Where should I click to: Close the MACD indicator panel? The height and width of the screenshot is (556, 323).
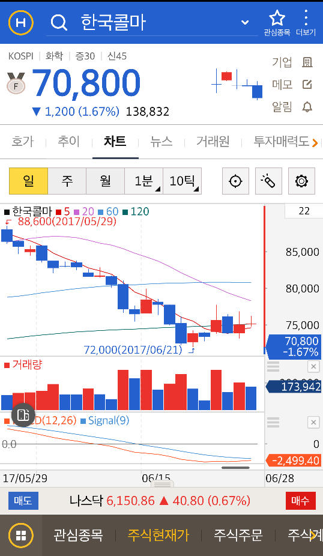pyautogui.click(x=313, y=422)
